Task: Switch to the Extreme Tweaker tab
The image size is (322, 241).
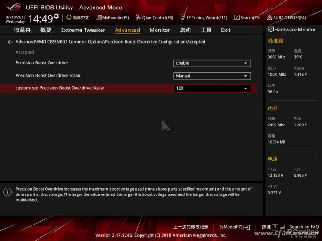Action: 83,30
